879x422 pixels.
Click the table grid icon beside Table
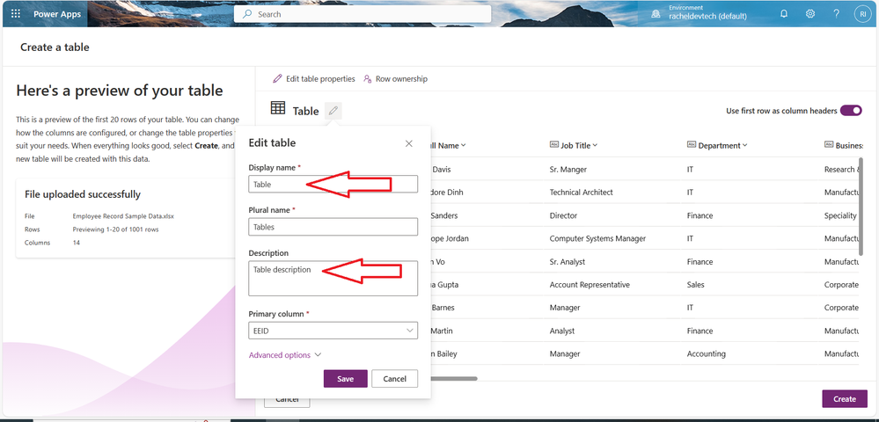coord(278,108)
